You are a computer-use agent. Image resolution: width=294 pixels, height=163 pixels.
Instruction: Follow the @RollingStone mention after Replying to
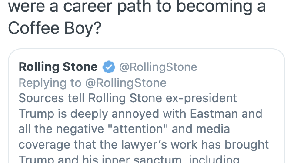click(126, 83)
